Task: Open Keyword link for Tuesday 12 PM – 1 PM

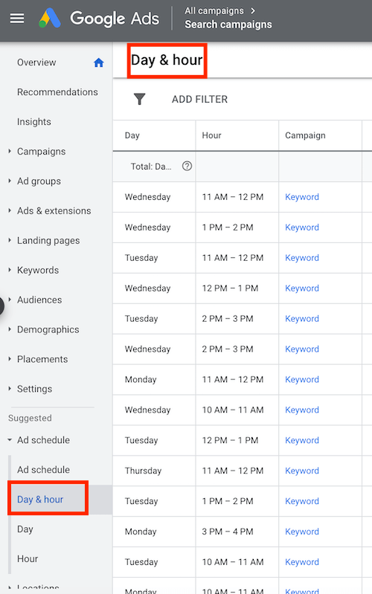Action: (x=302, y=440)
